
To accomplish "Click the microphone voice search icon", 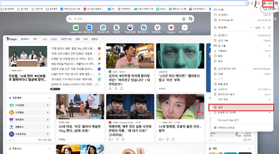I will coord(184,19).
